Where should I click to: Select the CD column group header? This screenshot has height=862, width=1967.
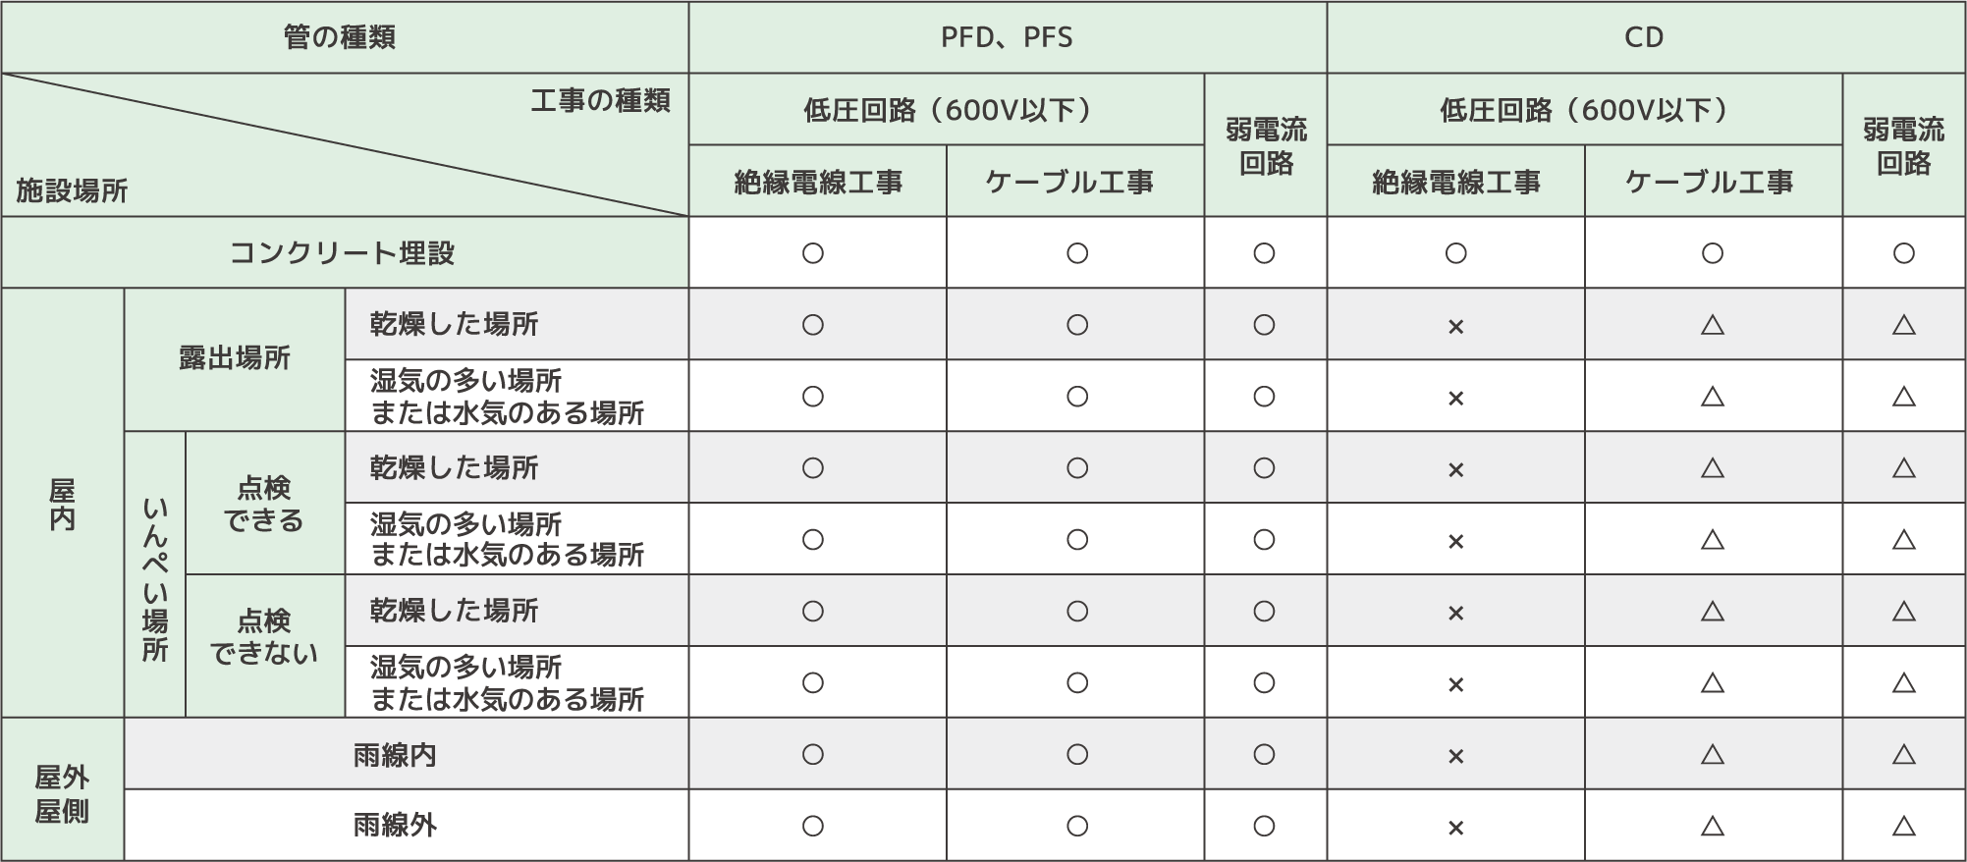tap(1644, 37)
